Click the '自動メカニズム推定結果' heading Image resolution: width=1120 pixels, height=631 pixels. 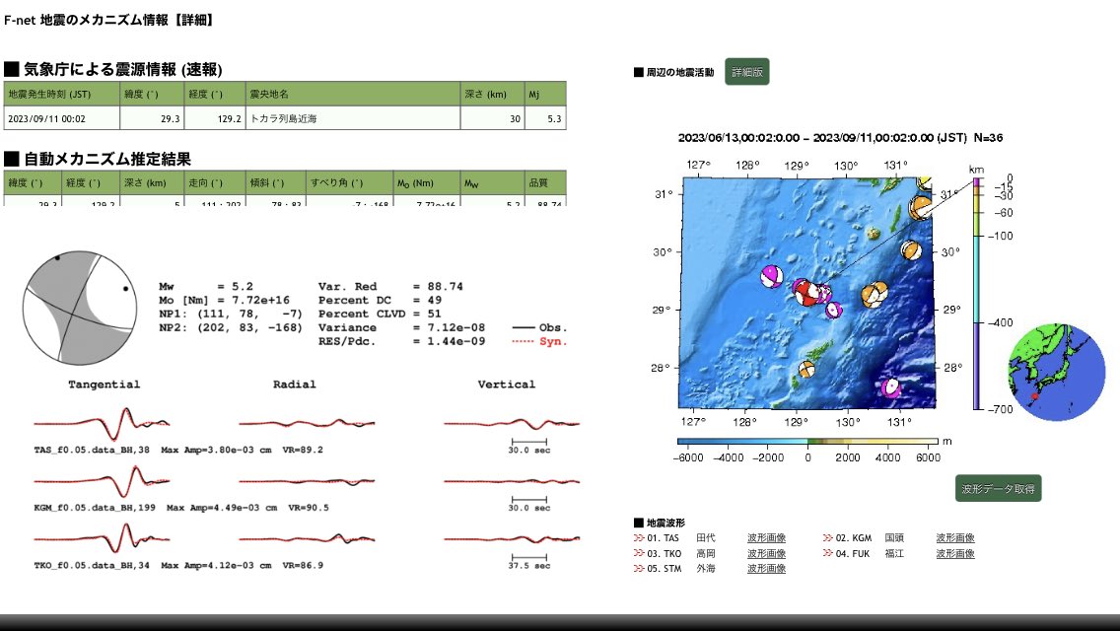pos(107,159)
